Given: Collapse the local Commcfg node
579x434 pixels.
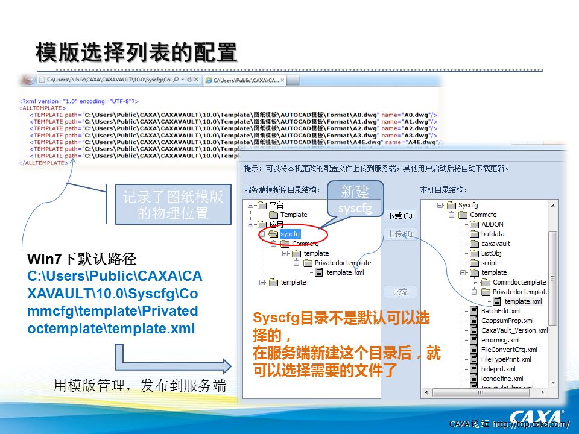Looking at the screenshot, I should click(451, 215).
